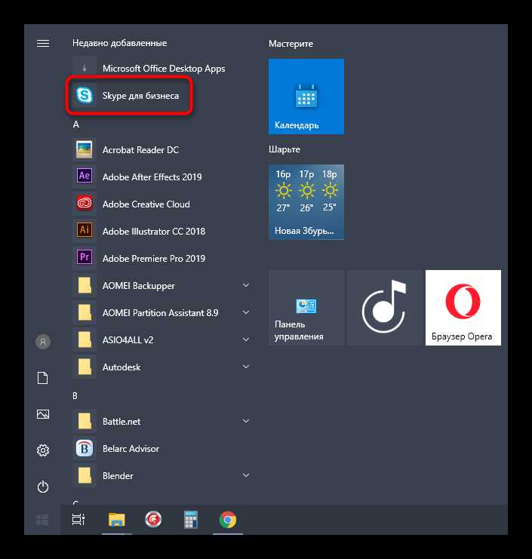Screen dimensions: 532x559
Task: Select the Adobe Creative Cloud label
Action: click(146, 204)
